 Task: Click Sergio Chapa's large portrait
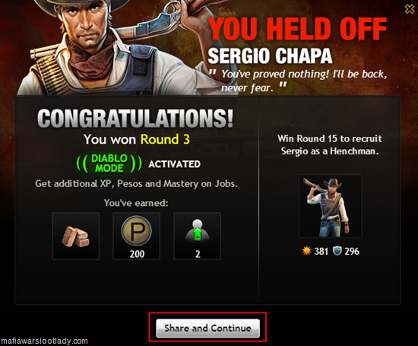pyautogui.click(x=112, y=47)
